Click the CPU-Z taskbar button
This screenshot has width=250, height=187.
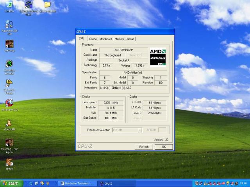click(117, 183)
